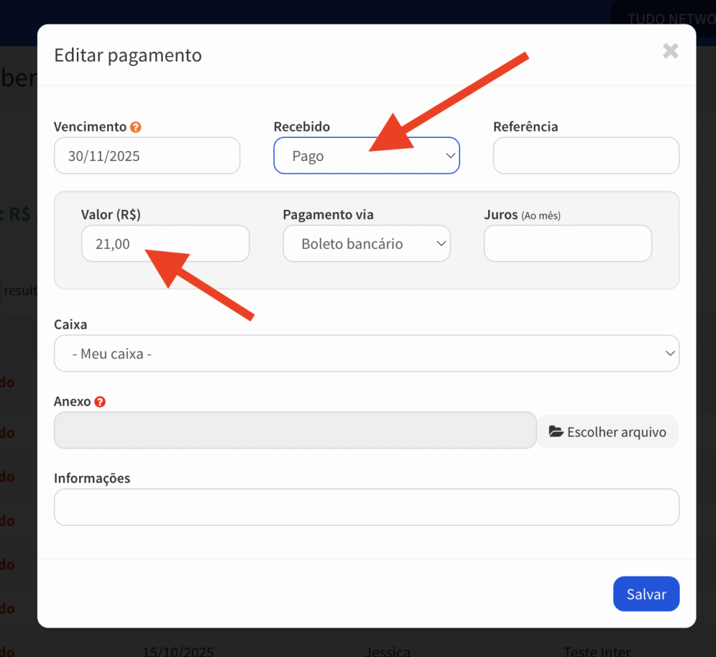Click the Jessica cell in the background table
This screenshot has width=716, height=657.
pyautogui.click(x=388, y=651)
